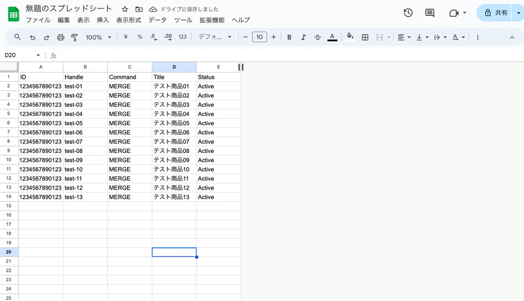Click the spreadsheet title 無題のスプレッドシート
Image resolution: width=524 pixels, height=301 pixels.
69,9
